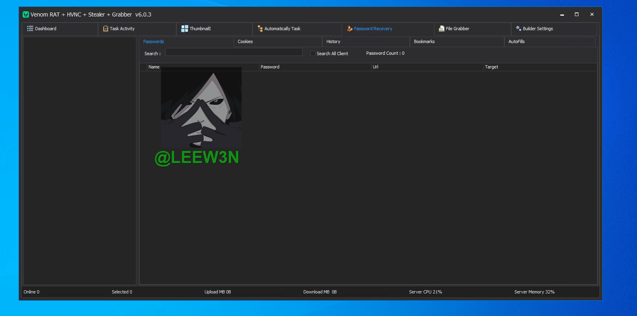Screen dimensions: 637x316
Task: Click the Automatically Task icon
Action: click(x=260, y=29)
